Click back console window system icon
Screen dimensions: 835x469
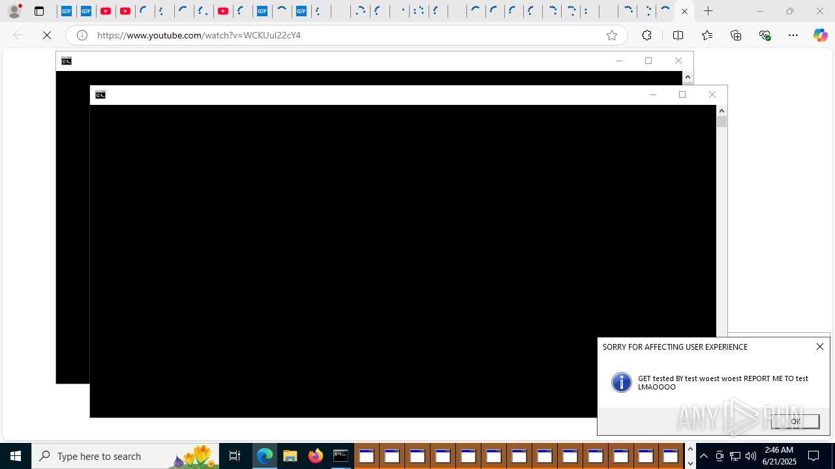point(67,61)
